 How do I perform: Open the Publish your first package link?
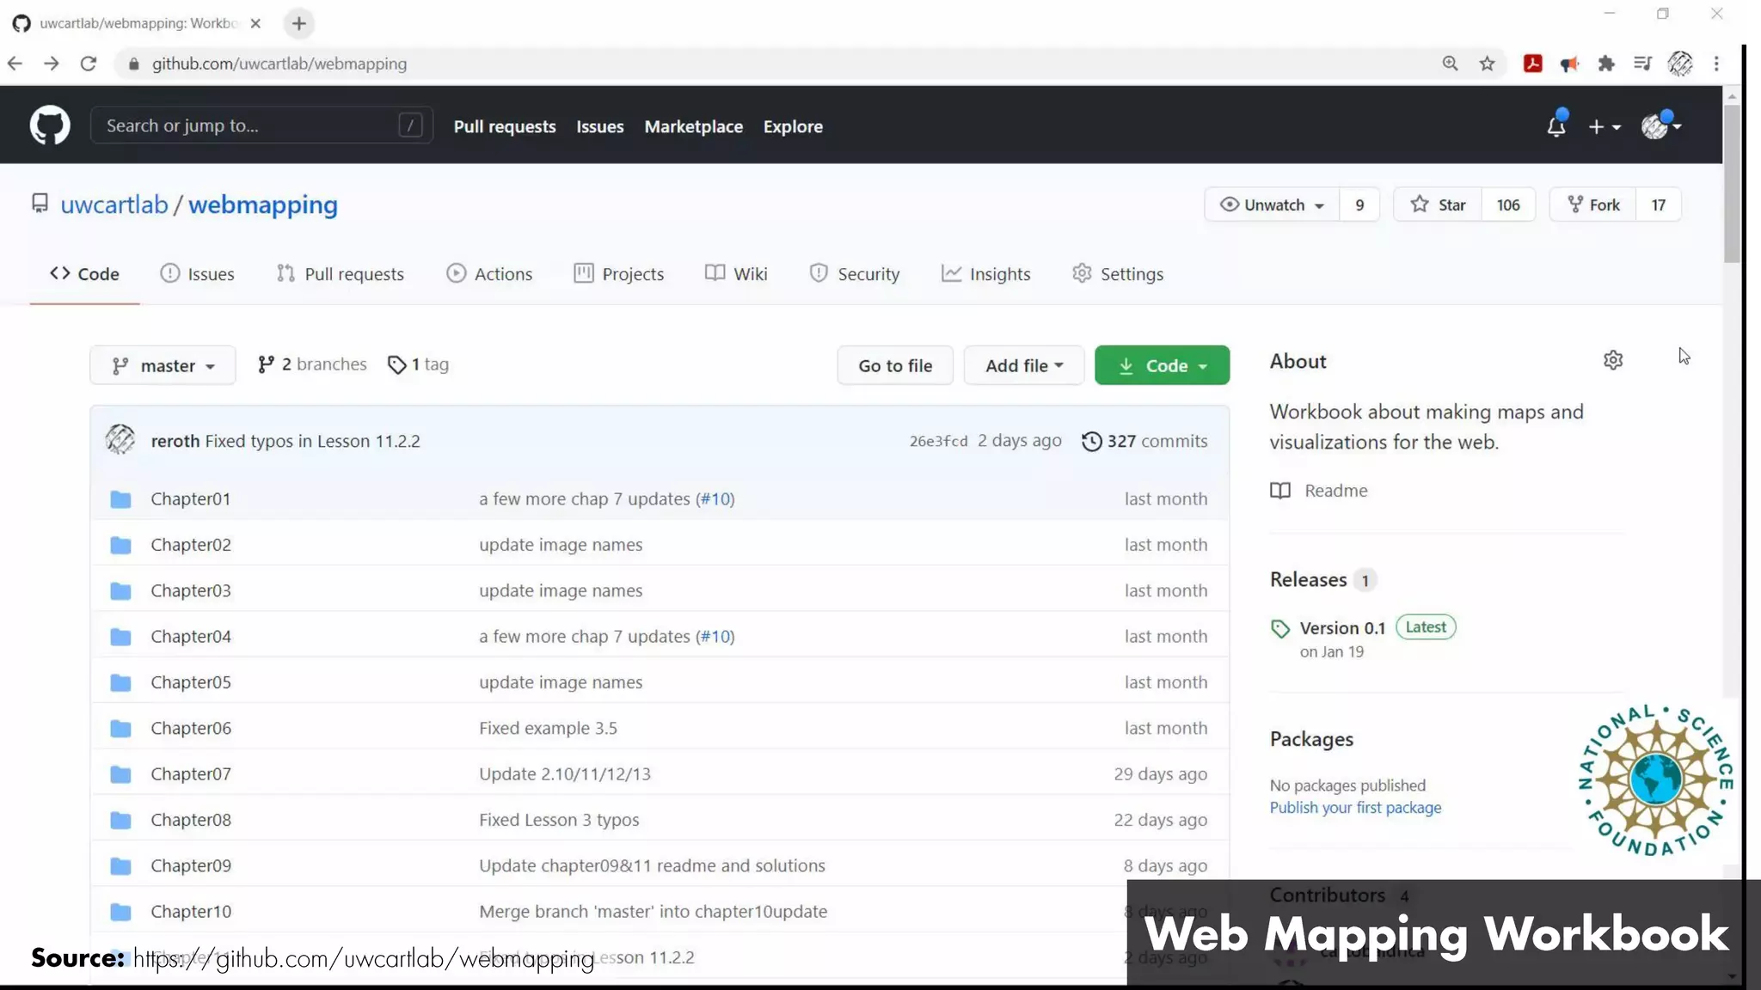(1355, 808)
